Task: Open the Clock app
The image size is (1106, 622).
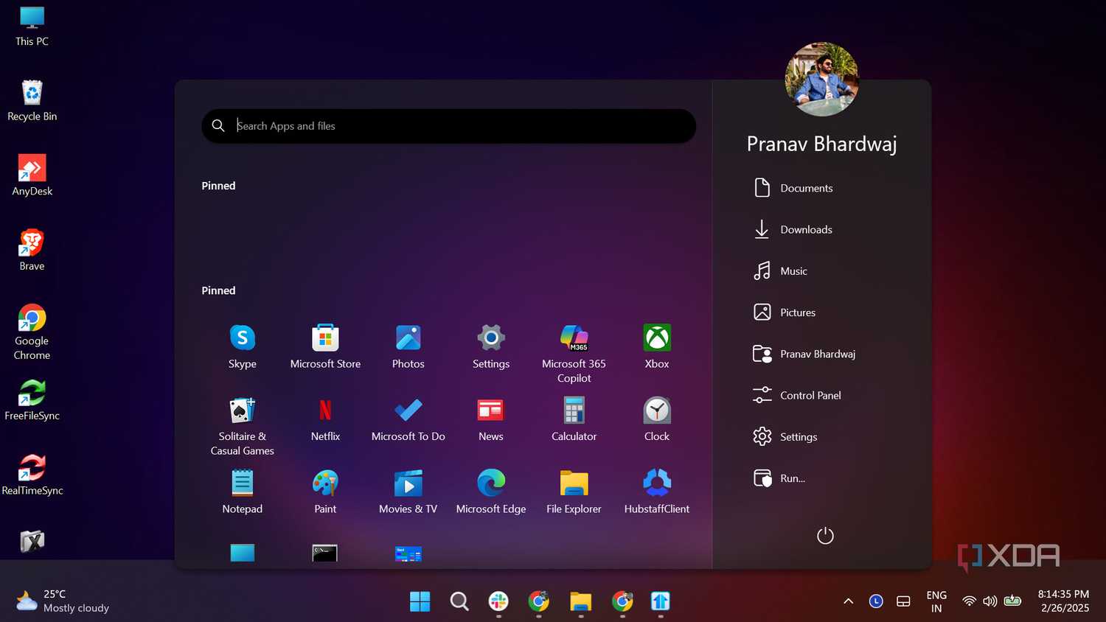Action: point(657,419)
